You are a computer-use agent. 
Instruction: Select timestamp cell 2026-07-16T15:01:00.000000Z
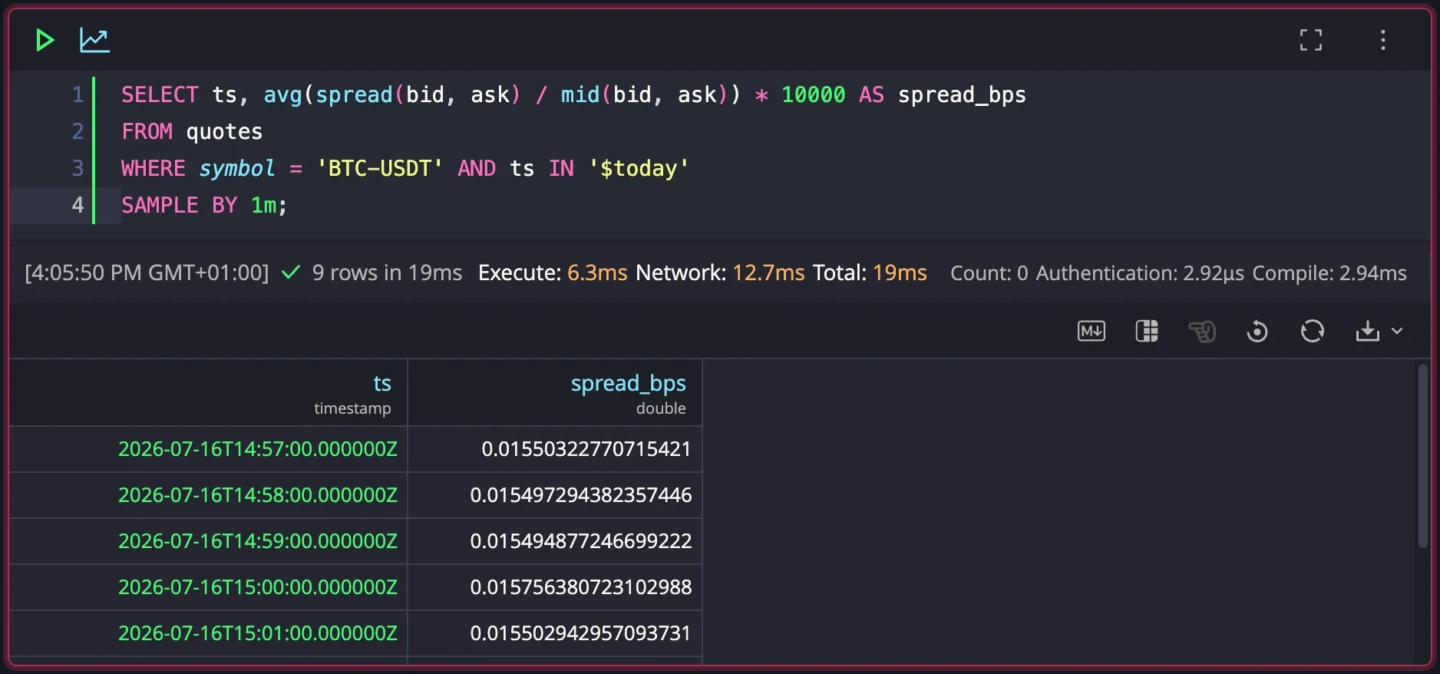(x=208, y=633)
